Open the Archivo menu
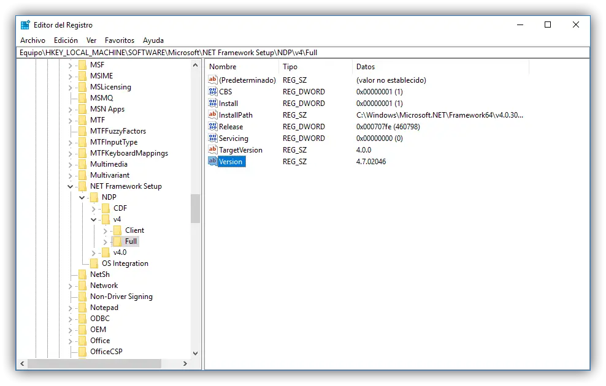The height and width of the screenshot is (386, 606). coord(33,40)
